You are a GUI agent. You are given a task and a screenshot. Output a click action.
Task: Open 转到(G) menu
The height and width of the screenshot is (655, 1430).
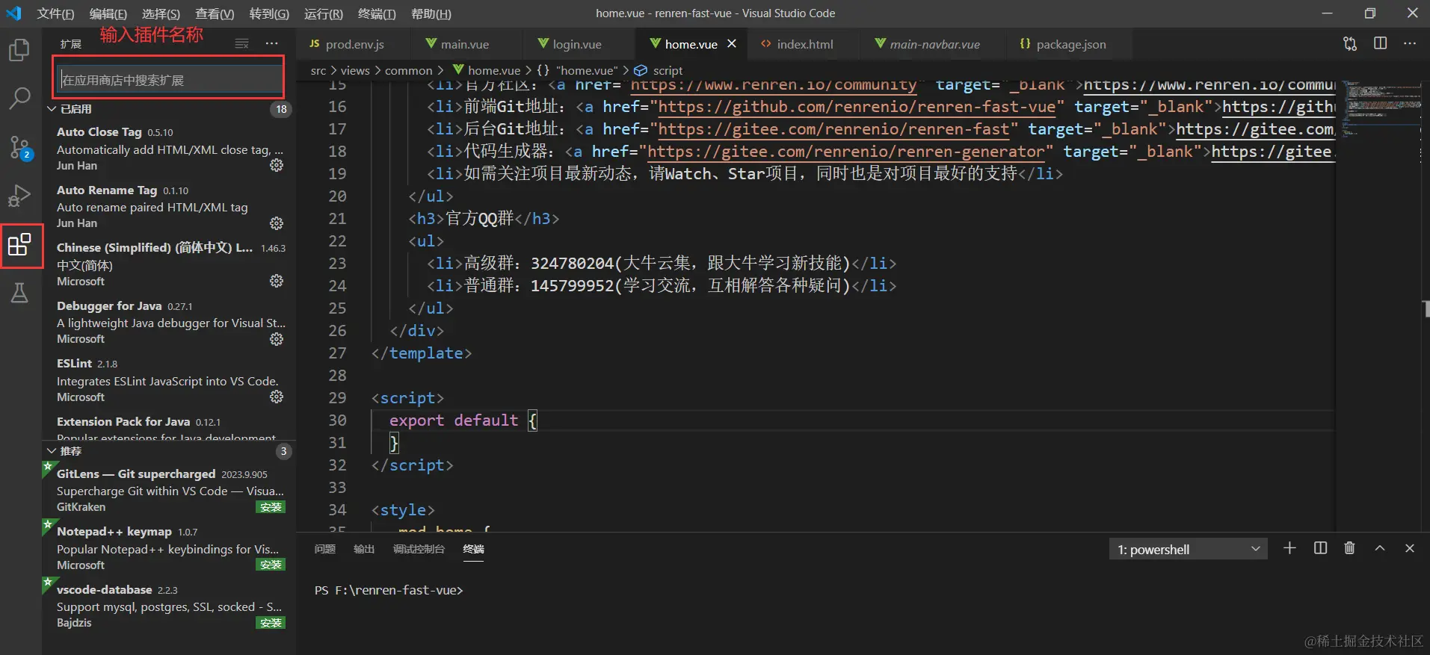coord(269,13)
